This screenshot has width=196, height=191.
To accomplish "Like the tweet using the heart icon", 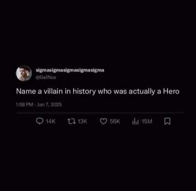I will (x=104, y=121).
